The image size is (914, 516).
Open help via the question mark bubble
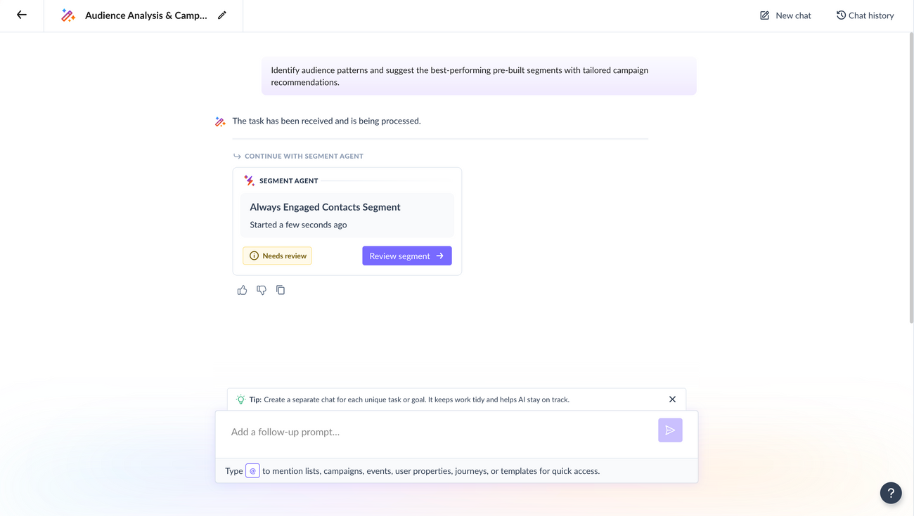890,493
